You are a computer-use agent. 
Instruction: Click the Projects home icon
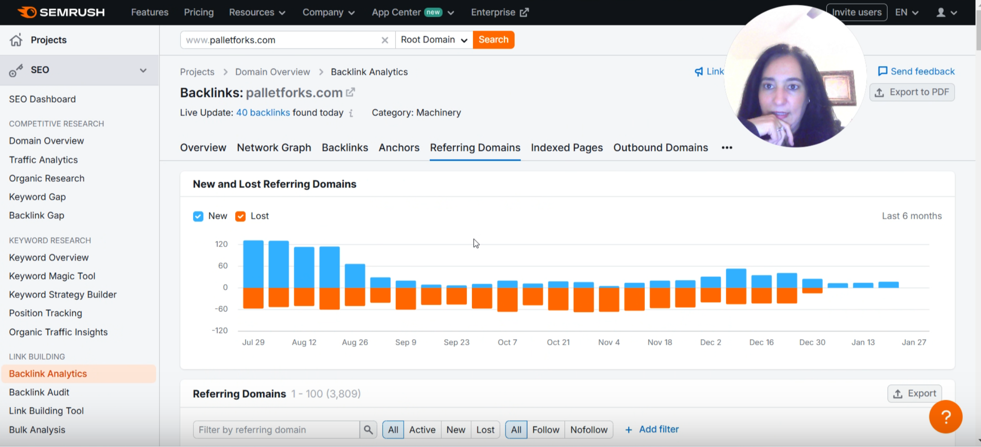(16, 40)
